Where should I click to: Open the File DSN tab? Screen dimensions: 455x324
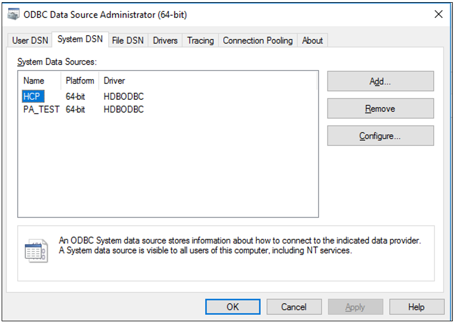coord(128,40)
